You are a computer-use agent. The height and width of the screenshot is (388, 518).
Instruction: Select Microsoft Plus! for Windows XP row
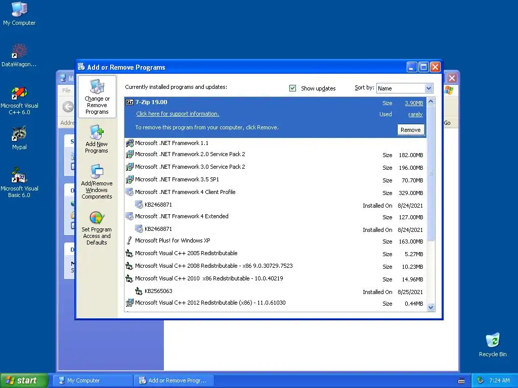(276, 241)
